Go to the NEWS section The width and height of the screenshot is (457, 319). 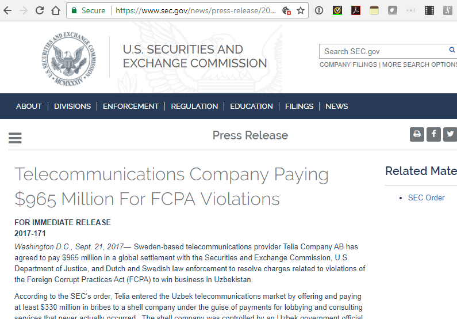pos(336,106)
